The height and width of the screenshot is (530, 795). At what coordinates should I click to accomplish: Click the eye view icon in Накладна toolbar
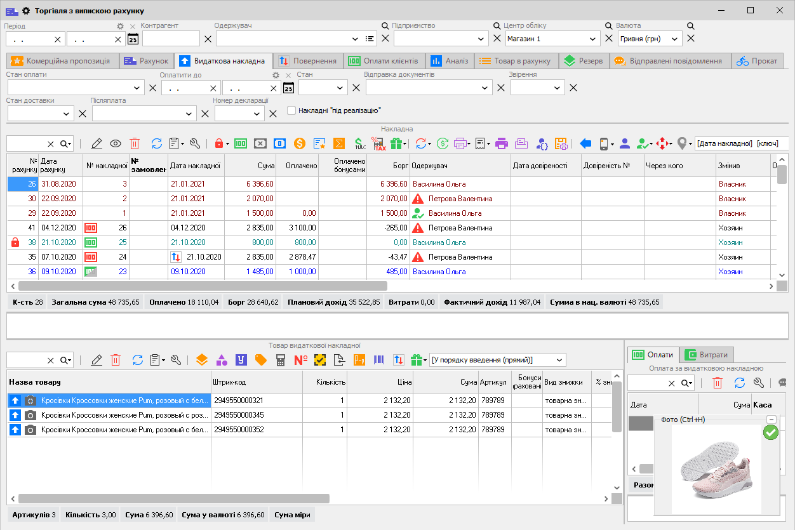click(116, 143)
